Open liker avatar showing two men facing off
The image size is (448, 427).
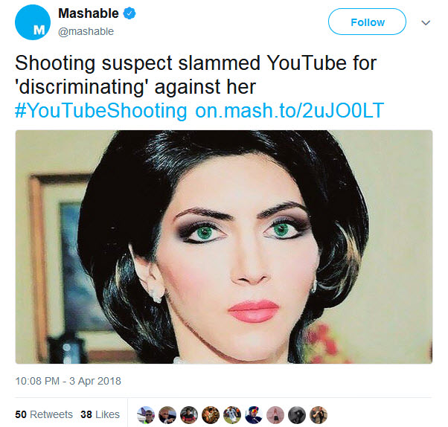[x=319, y=415]
